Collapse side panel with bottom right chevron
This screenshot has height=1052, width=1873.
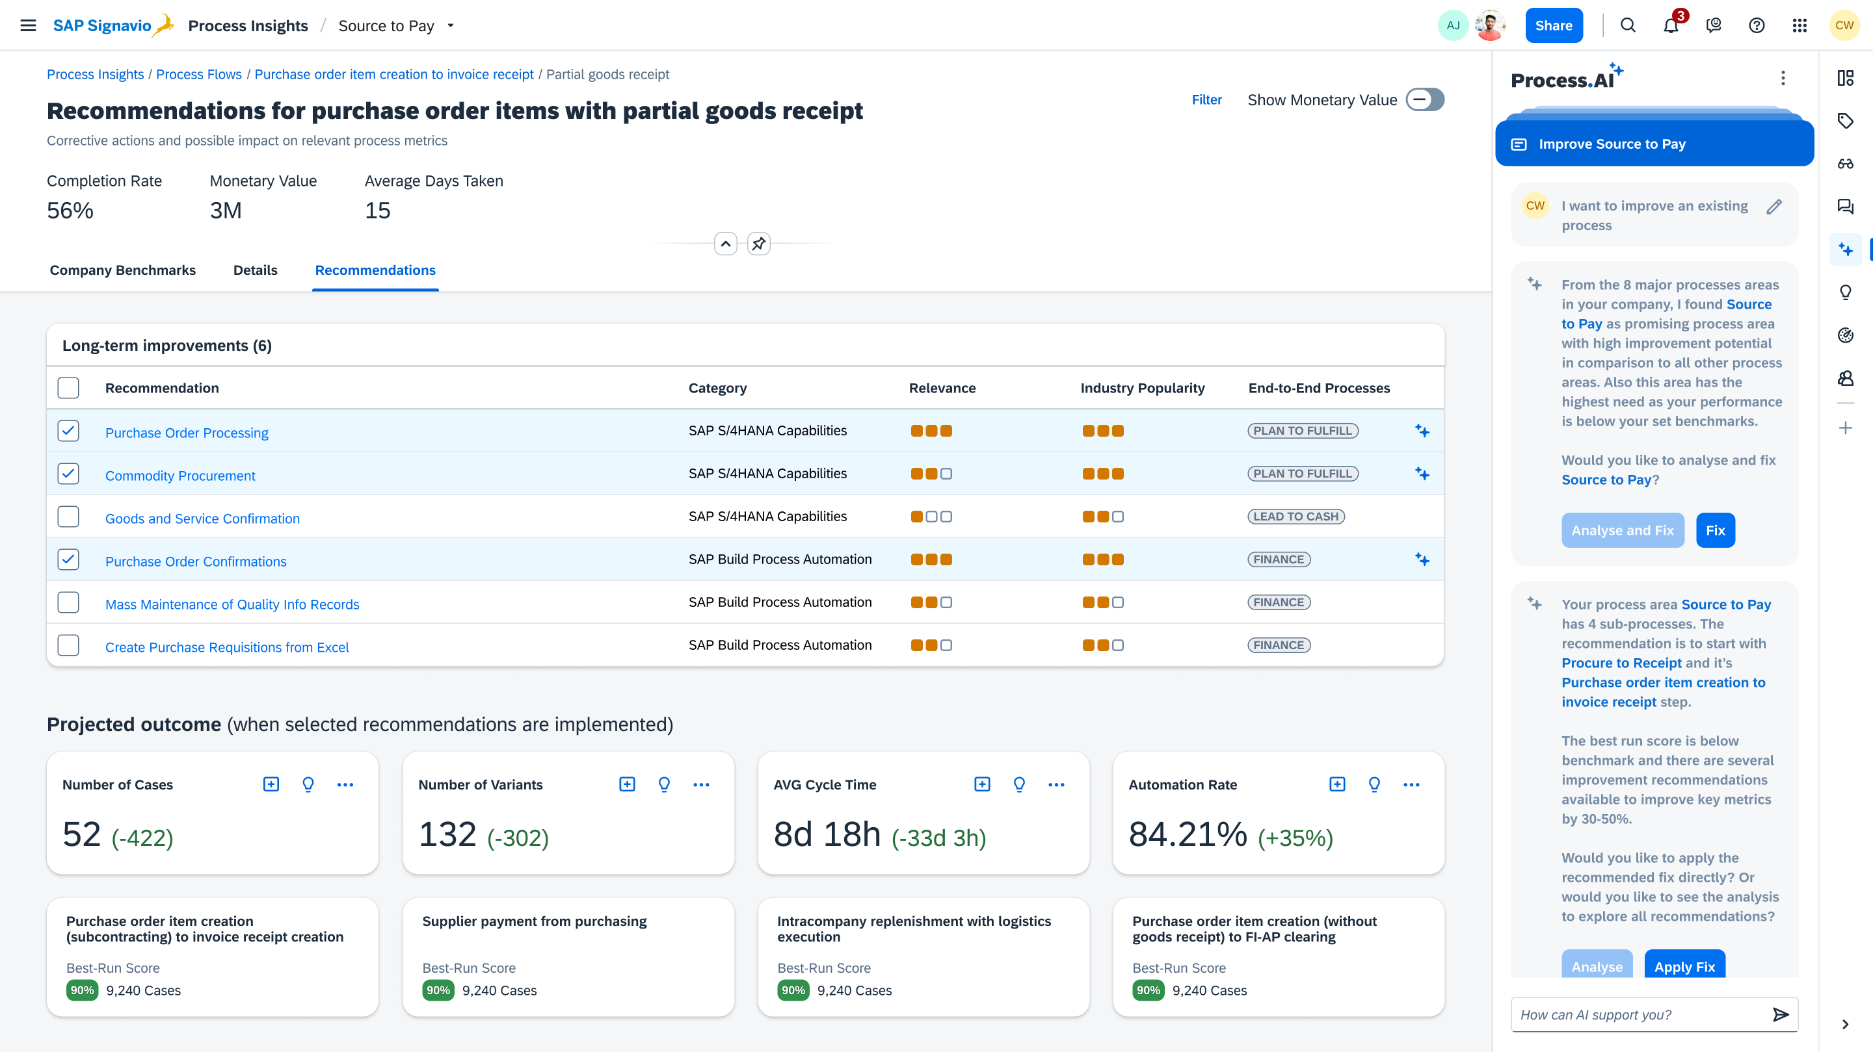1844,1023
